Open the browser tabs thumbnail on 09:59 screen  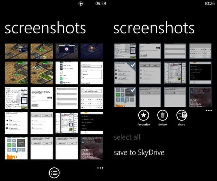tap(66, 123)
